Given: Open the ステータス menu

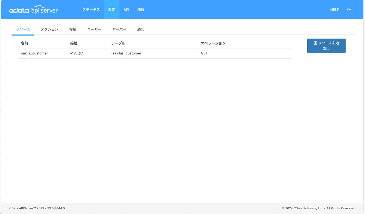Looking at the screenshot, I should pos(91,10).
